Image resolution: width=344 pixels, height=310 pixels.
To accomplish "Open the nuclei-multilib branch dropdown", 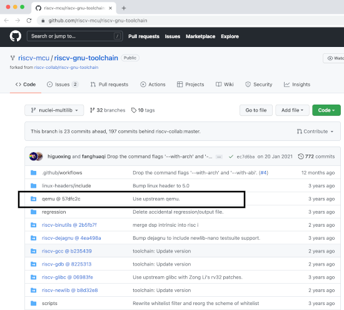I will (54, 110).
